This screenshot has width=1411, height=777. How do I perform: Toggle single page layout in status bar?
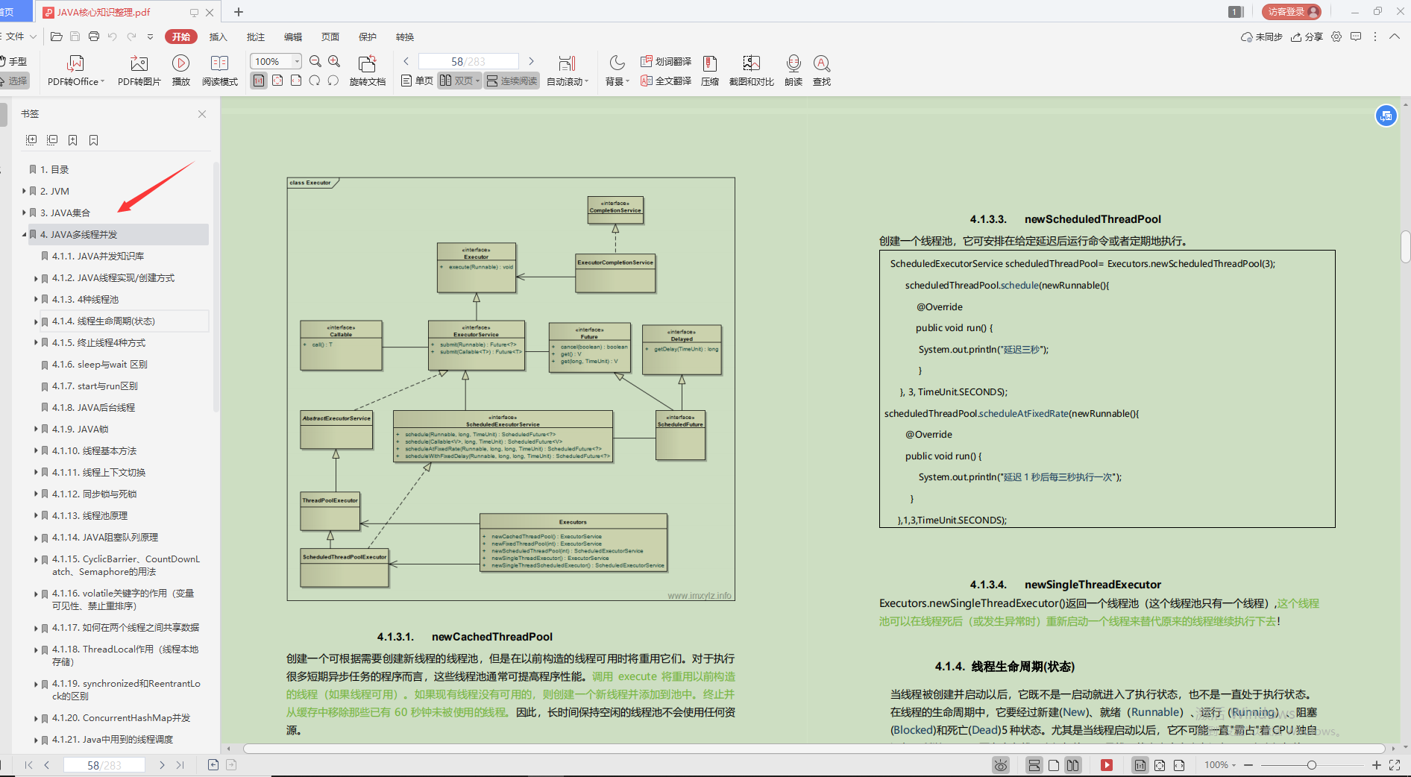[x=1054, y=765]
